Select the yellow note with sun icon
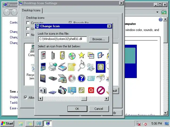The width and height of the screenshot is (170, 127). click(72, 67)
